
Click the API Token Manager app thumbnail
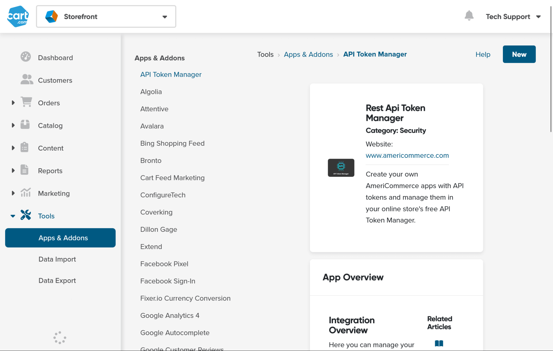[x=341, y=168]
